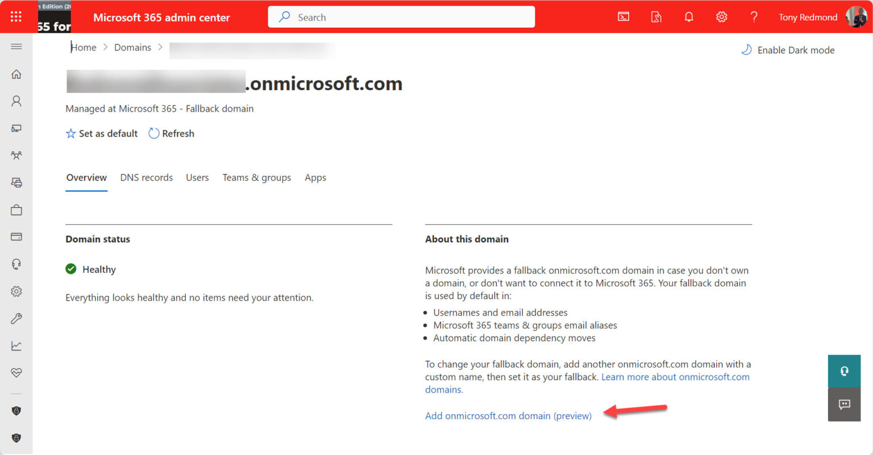Open Reports via the chart sidebar icon
Viewport: 873px width, 455px height.
click(16, 345)
